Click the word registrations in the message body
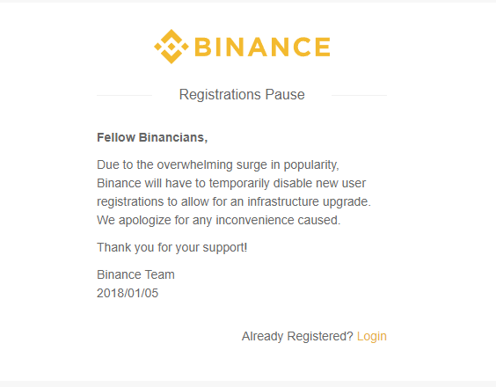The width and height of the screenshot is (496, 387). pos(130,202)
